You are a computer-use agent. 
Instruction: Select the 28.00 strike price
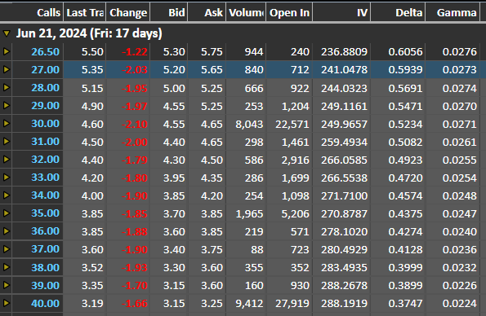45,87
